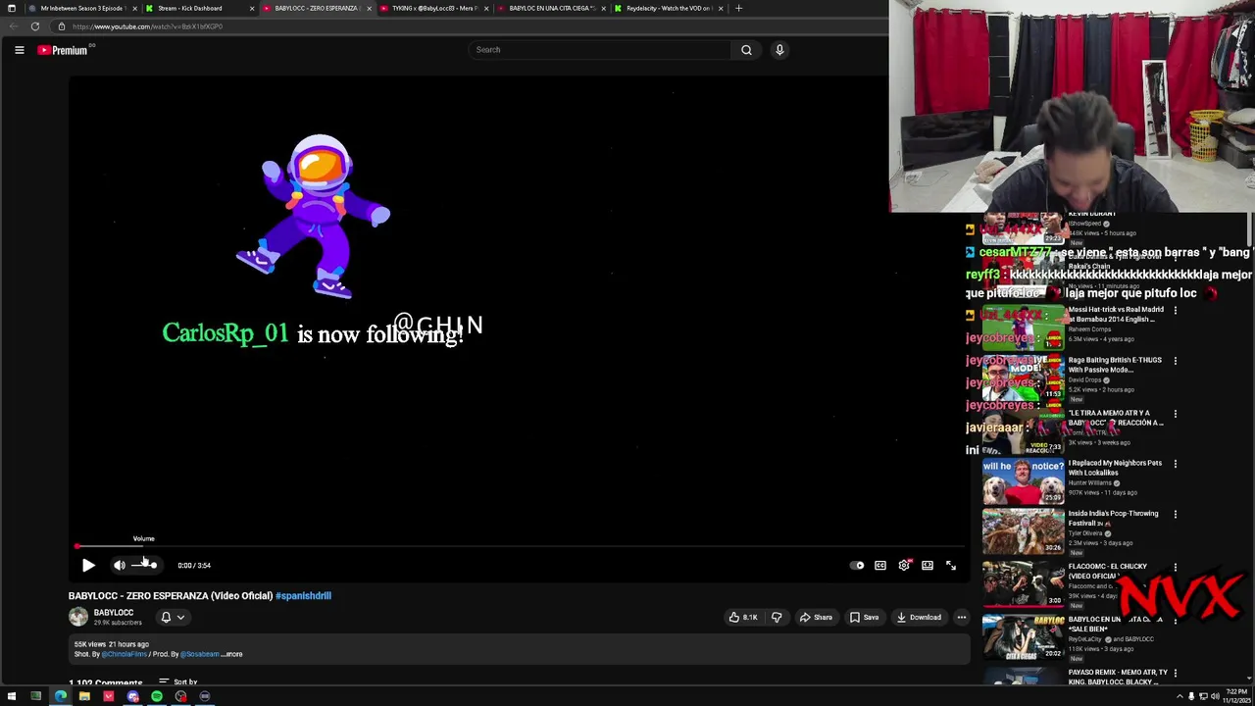This screenshot has height=706, width=1255.
Task: Open File Explorer from the taskbar
Action: [x=84, y=696]
